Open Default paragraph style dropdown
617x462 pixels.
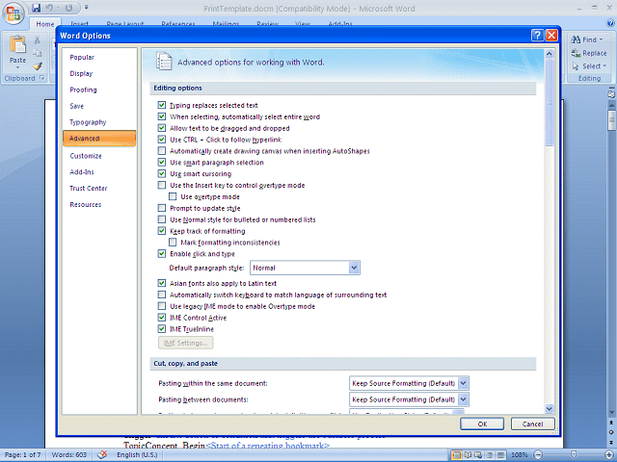pos(354,268)
